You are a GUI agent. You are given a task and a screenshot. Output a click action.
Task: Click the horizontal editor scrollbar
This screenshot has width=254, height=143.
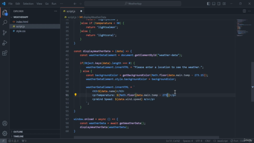point(146,137)
